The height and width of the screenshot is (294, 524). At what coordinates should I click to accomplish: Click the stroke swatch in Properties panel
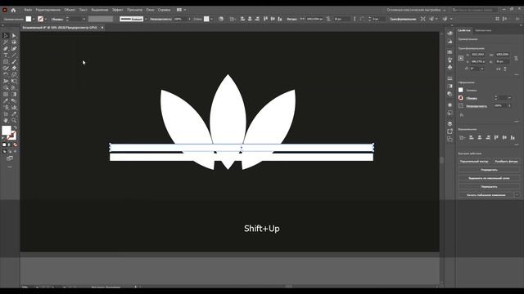[461, 98]
